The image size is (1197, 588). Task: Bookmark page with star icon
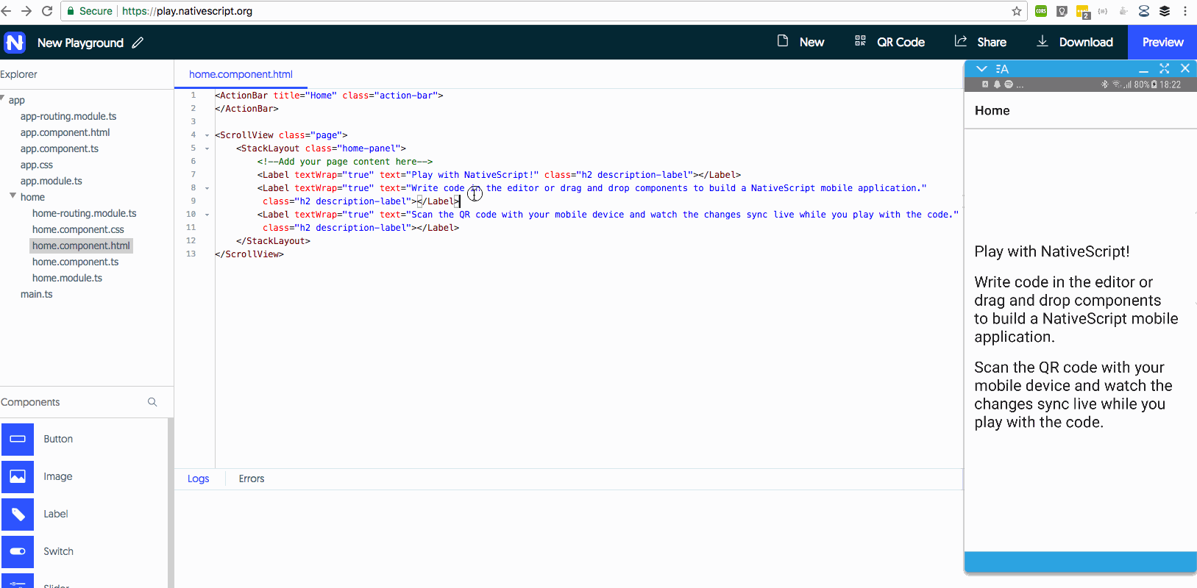point(1017,11)
